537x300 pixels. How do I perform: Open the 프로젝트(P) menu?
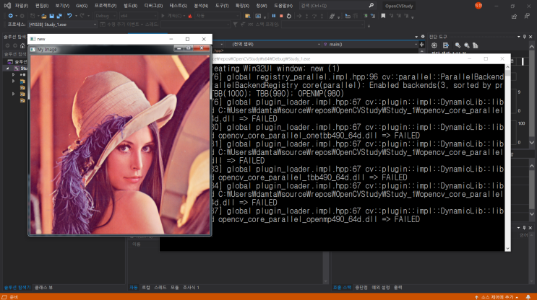[x=106, y=6]
